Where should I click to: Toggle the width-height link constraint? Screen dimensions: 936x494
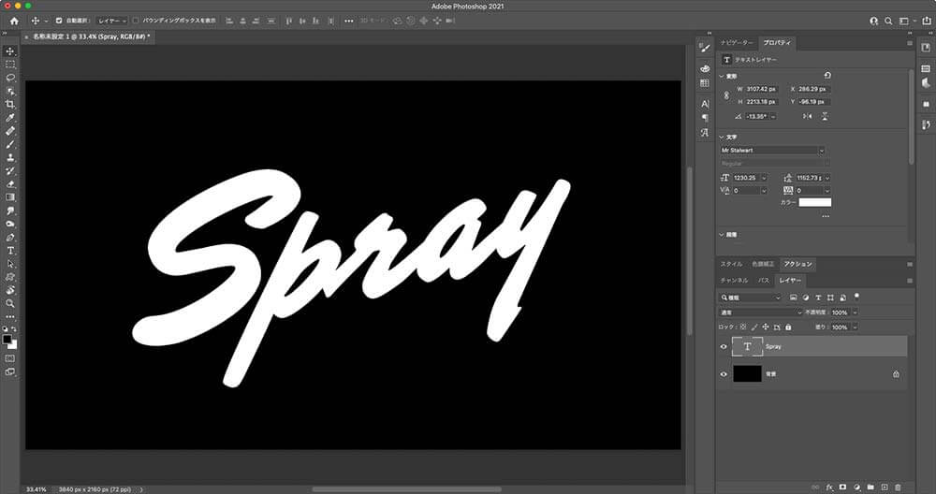(x=726, y=95)
